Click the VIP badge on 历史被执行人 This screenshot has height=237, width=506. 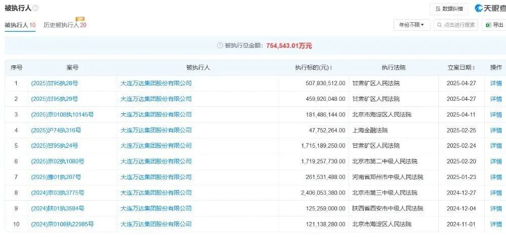click(x=80, y=19)
